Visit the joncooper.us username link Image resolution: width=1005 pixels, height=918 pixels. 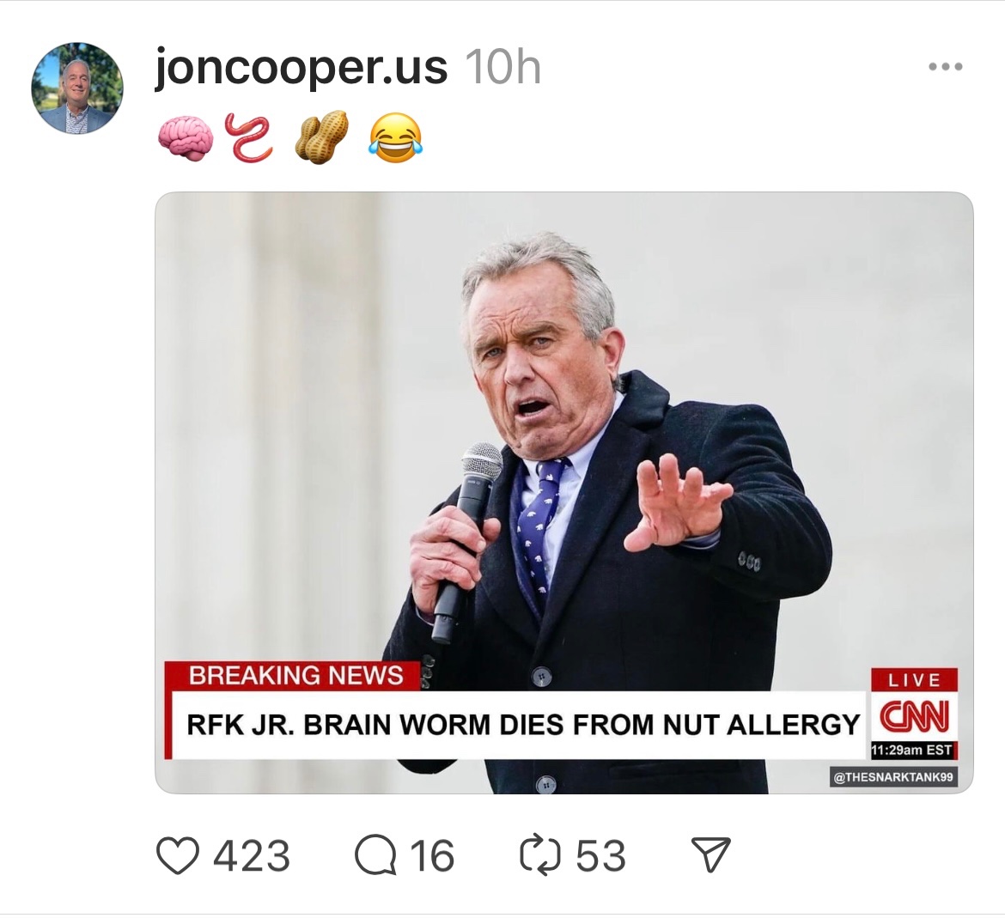[x=301, y=67]
